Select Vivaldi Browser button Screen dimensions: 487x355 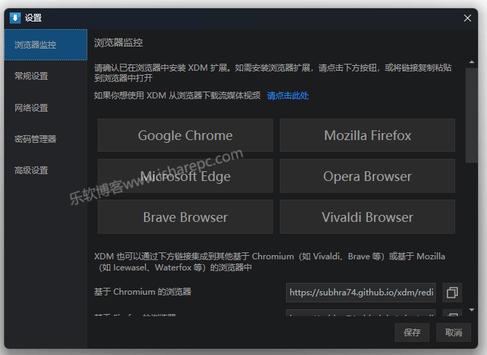[367, 216]
